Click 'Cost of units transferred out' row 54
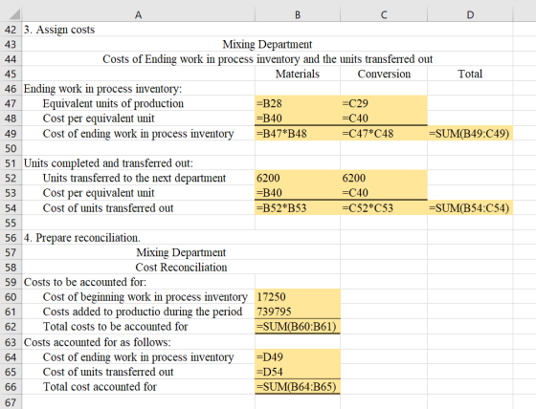Viewport: 536px width, 409px height. 108,208
